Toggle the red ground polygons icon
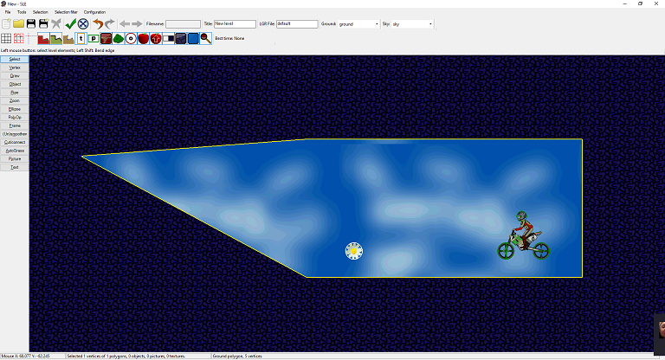The height and width of the screenshot is (360, 665). [x=43, y=39]
